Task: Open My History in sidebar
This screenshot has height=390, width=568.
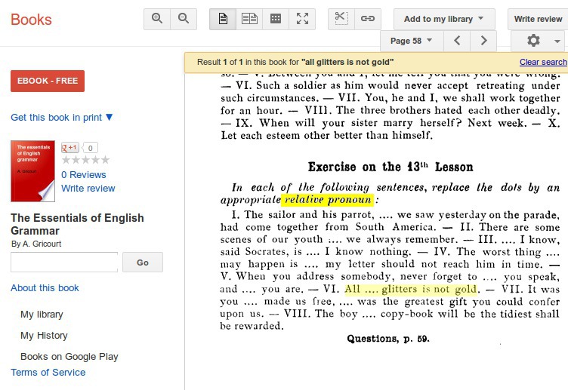Action: [44, 336]
